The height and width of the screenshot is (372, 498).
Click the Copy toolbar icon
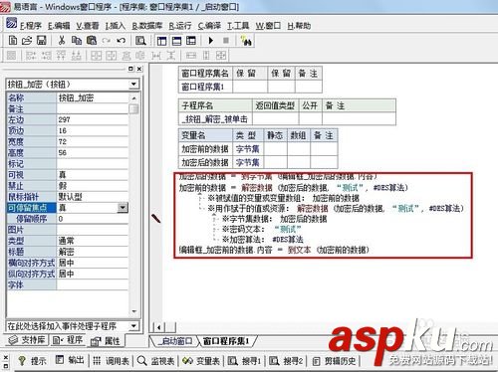(x=77, y=41)
